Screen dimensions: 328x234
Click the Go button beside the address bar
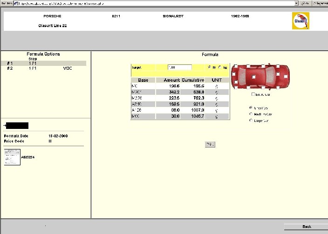tap(306, 3)
